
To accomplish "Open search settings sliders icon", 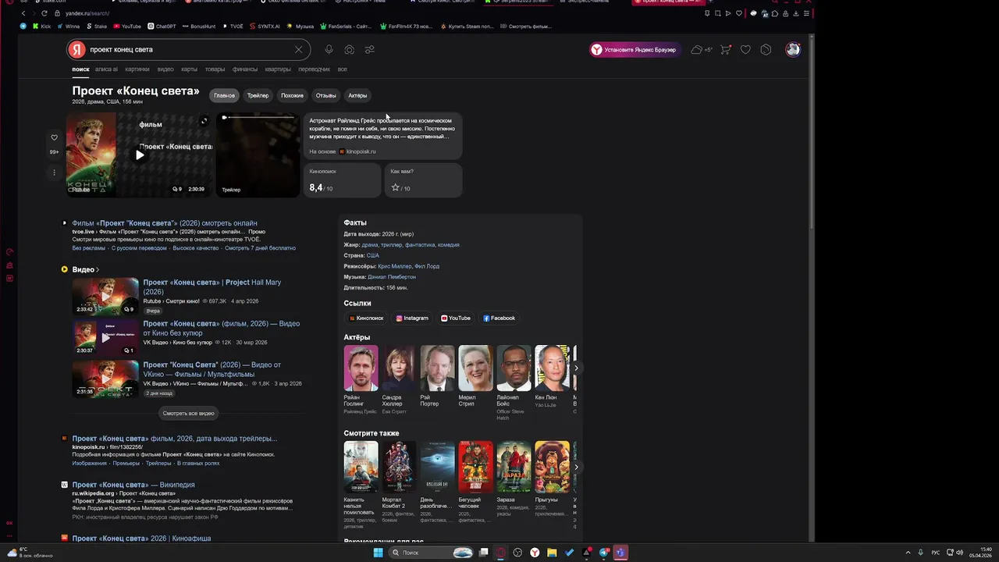I will click(369, 49).
